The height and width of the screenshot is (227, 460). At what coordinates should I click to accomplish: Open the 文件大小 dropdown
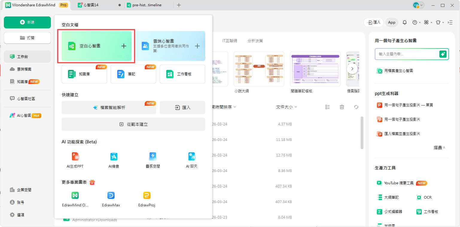(286, 107)
